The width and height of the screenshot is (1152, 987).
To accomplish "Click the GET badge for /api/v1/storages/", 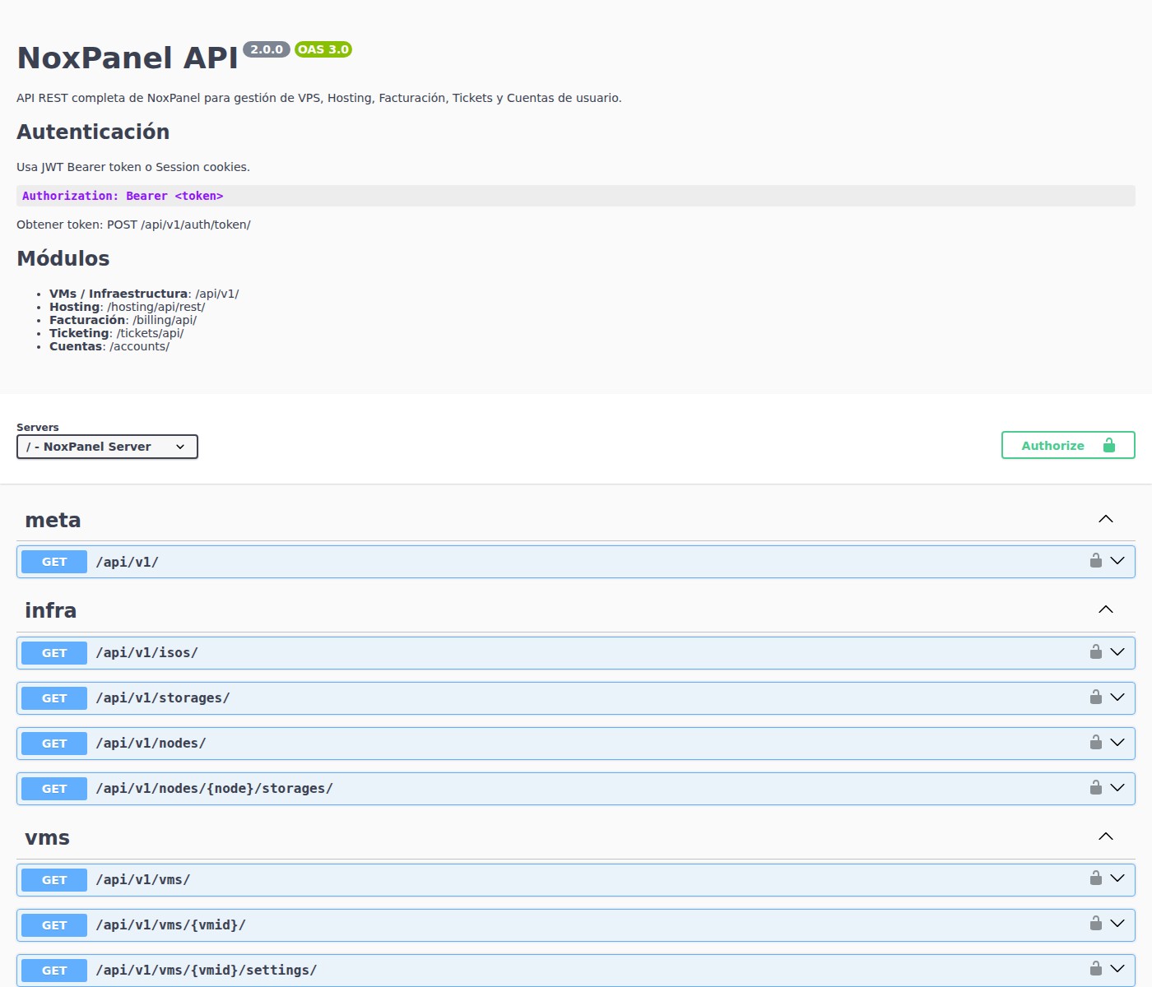I will pos(54,698).
